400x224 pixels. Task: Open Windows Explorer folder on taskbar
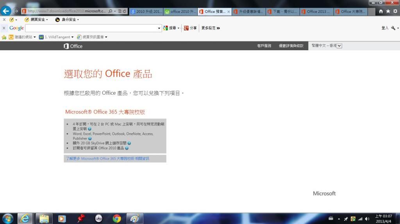(x=44, y=219)
